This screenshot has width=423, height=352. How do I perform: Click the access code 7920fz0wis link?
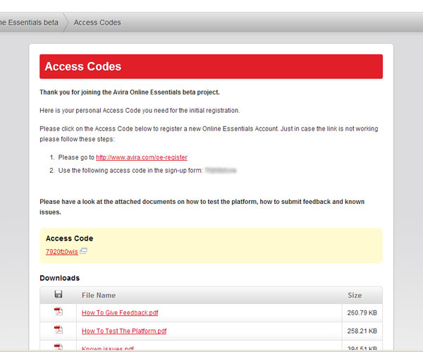coord(62,252)
